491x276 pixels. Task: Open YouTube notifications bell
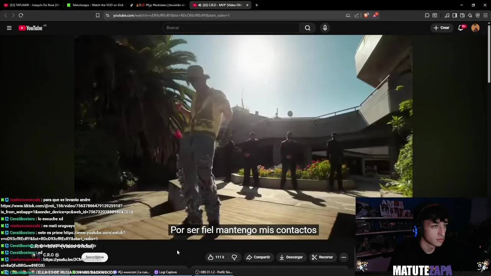(461, 28)
